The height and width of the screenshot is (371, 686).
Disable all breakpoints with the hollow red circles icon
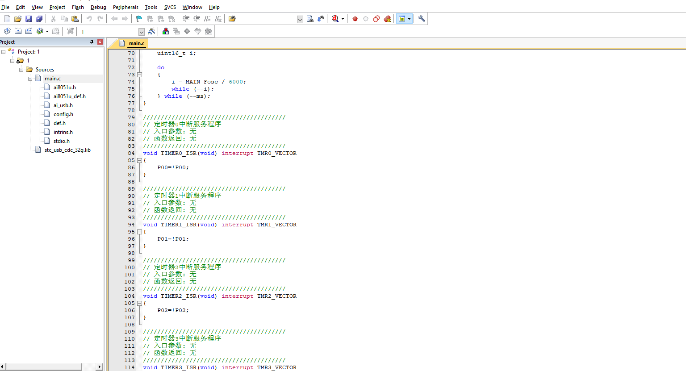coord(376,19)
